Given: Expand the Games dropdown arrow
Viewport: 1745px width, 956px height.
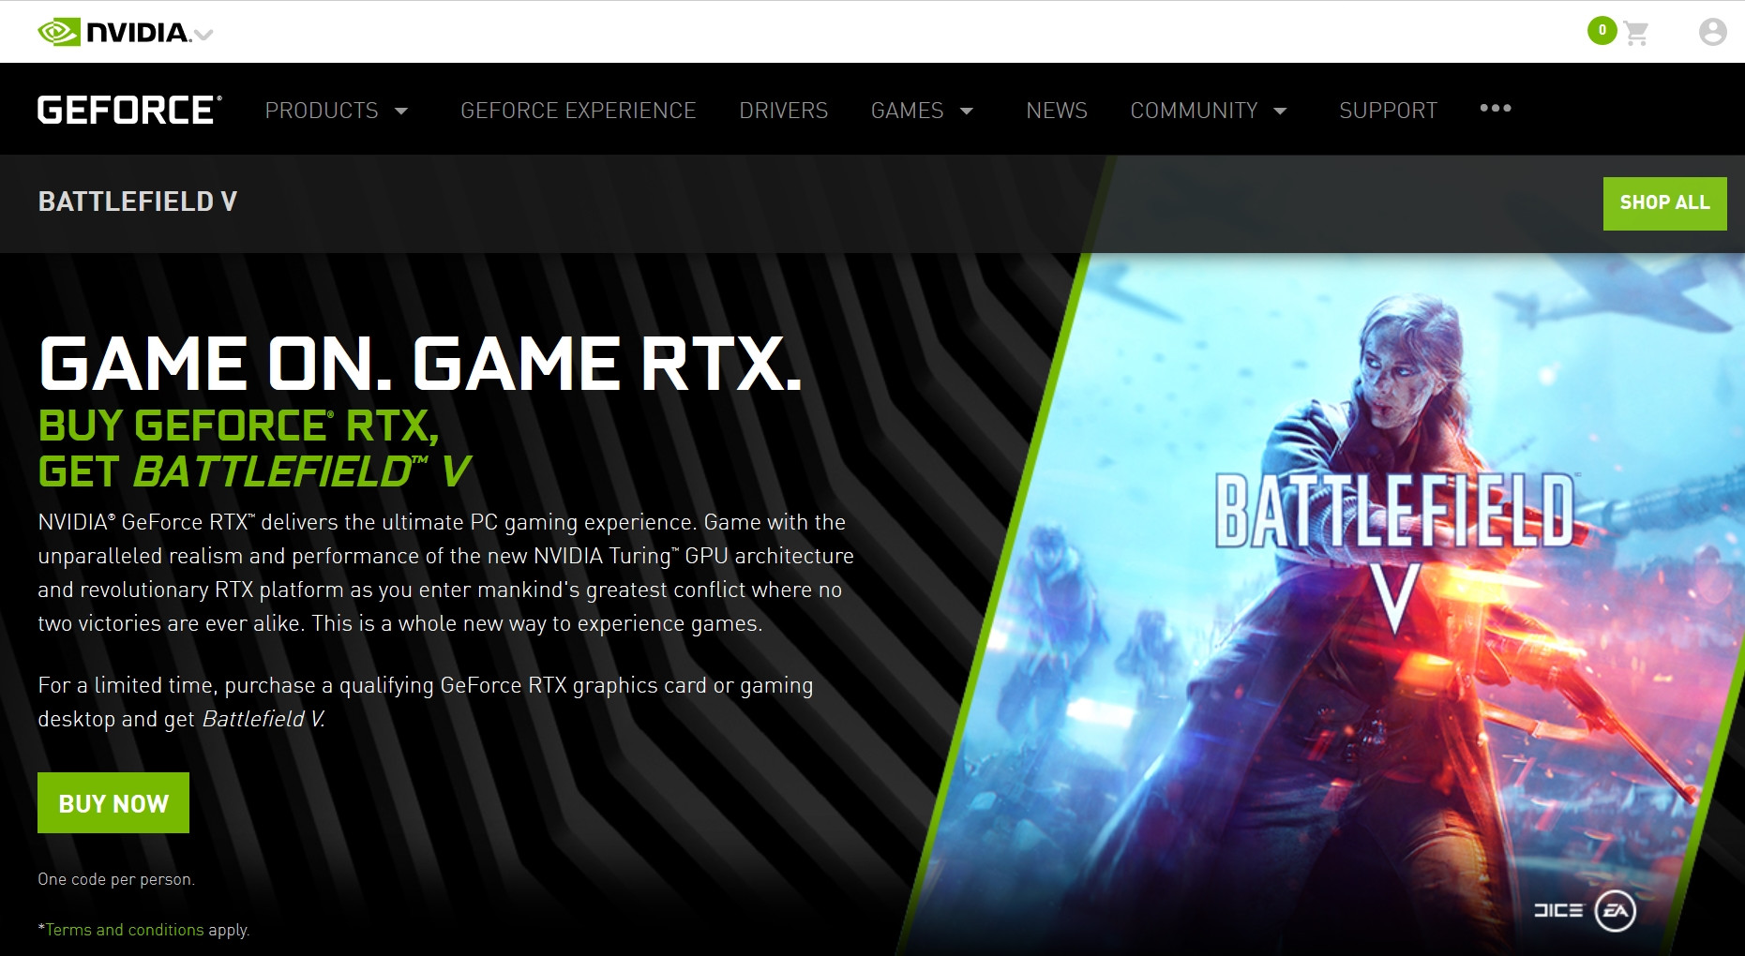Looking at the screenshot, I should pyautogui.click(x=967, y=111).
